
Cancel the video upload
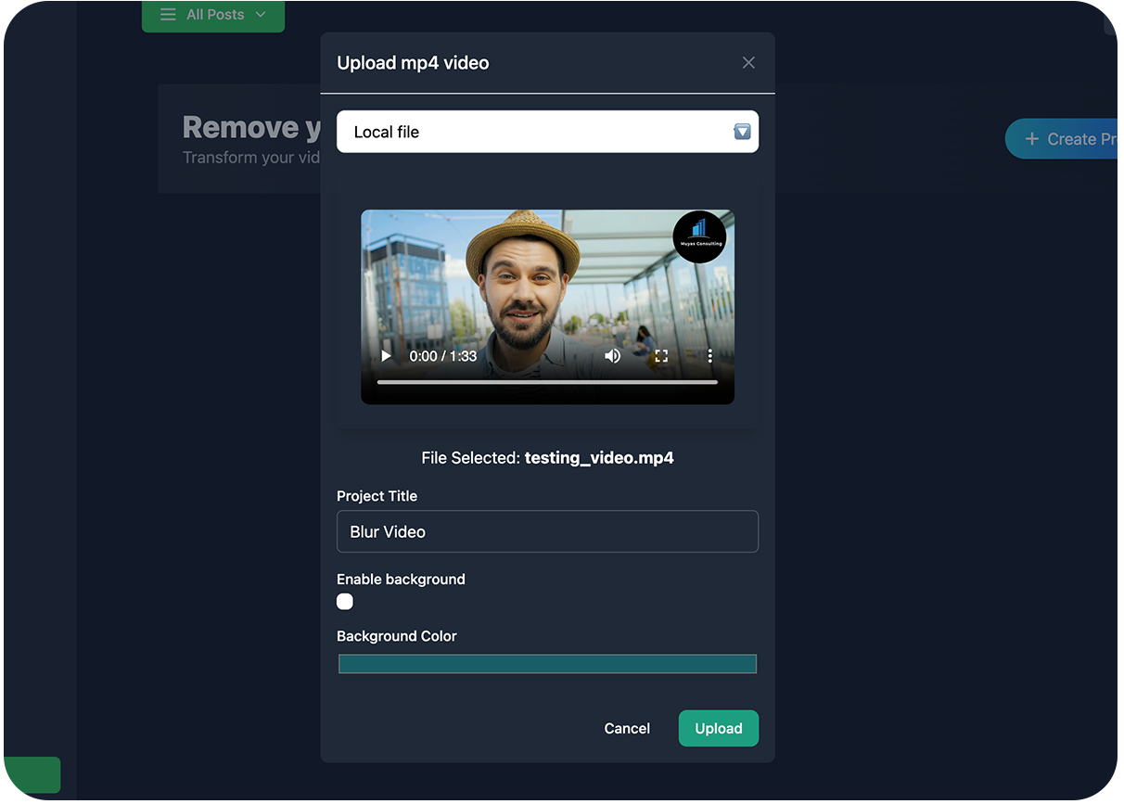coord(627,728)
